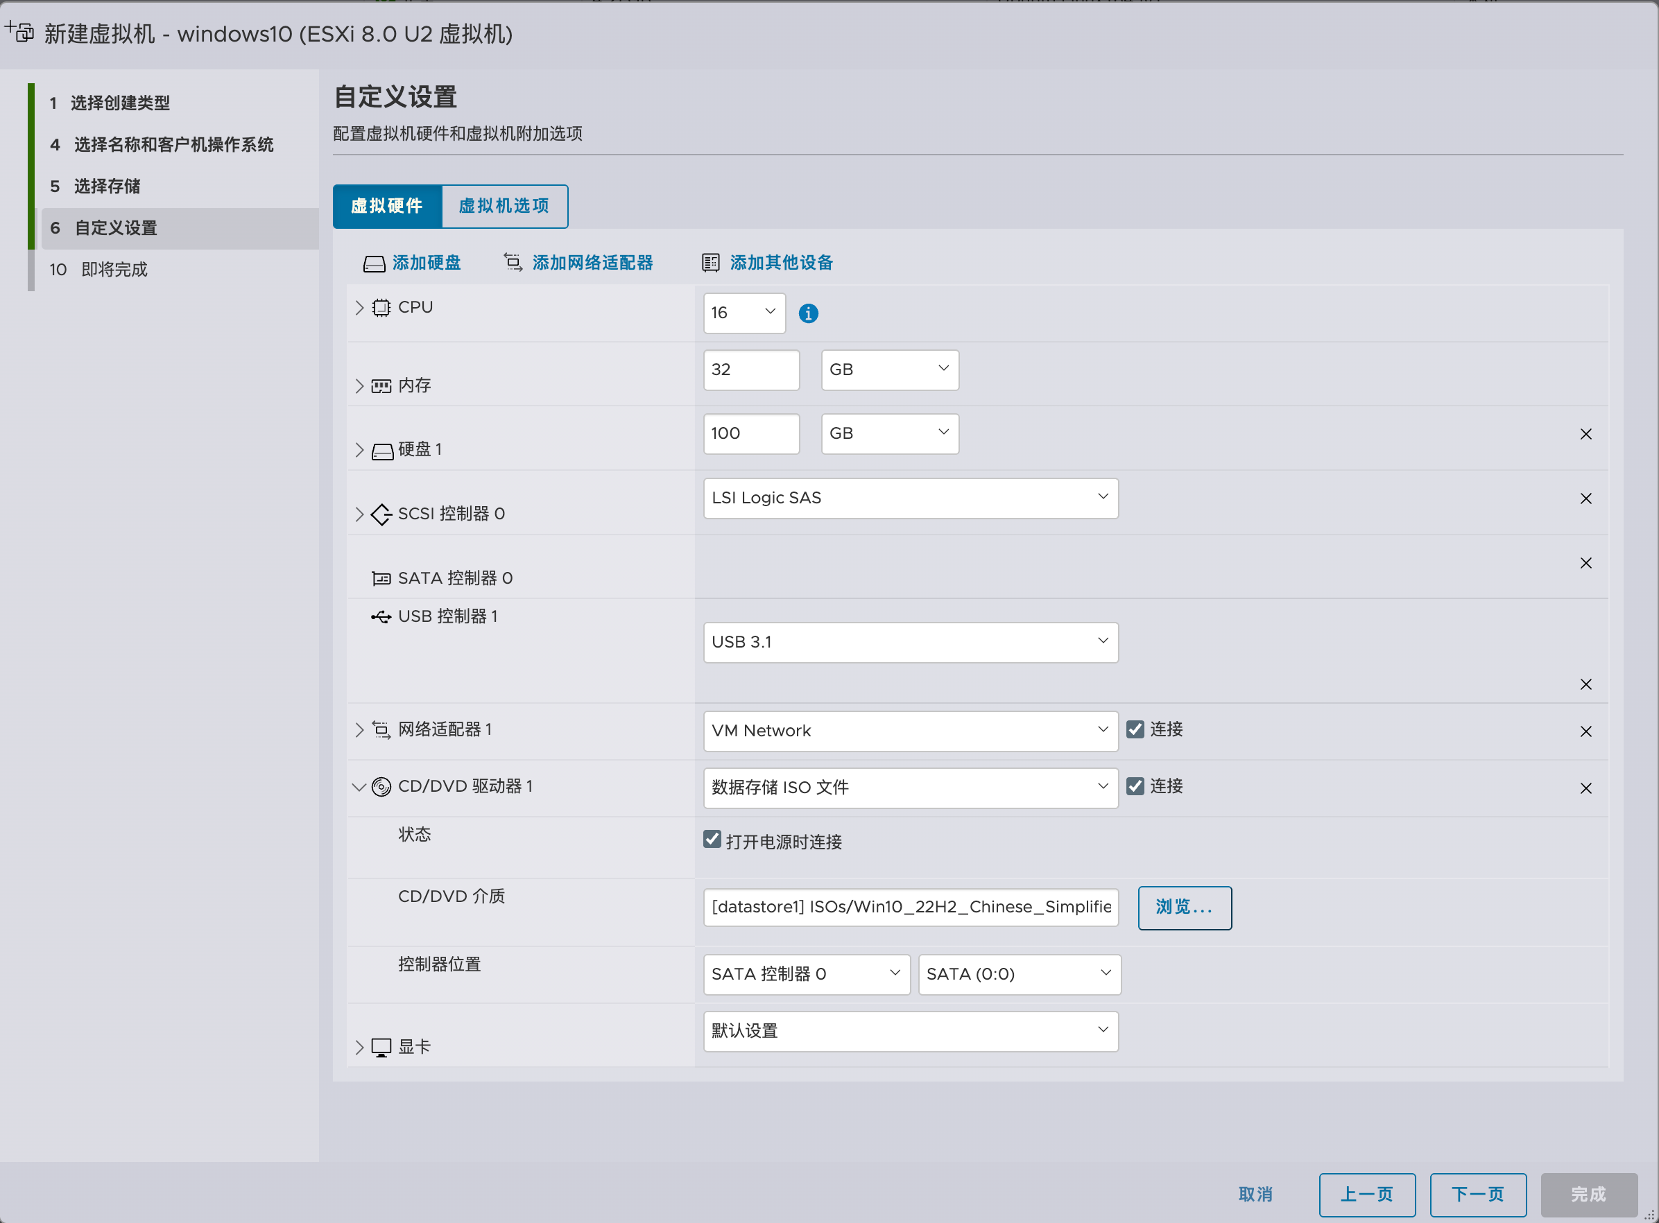This screenshot has width=1659, height=1223.
Task: Click the add hard disk icon
Action: pyautogui.click(x=374, y=263)
